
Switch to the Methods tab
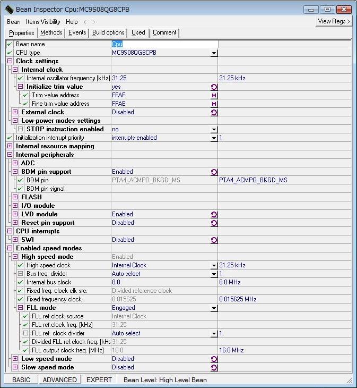coord(51,32)
